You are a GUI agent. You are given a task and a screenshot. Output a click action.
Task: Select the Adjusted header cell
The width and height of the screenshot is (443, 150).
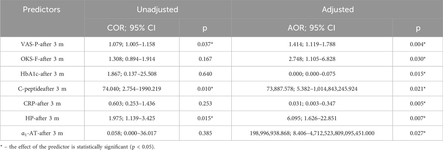point(337,10)
